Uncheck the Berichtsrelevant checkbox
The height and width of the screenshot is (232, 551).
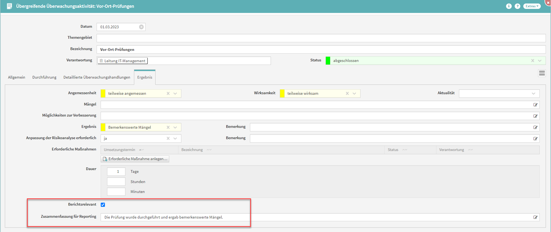pos(103,205)
